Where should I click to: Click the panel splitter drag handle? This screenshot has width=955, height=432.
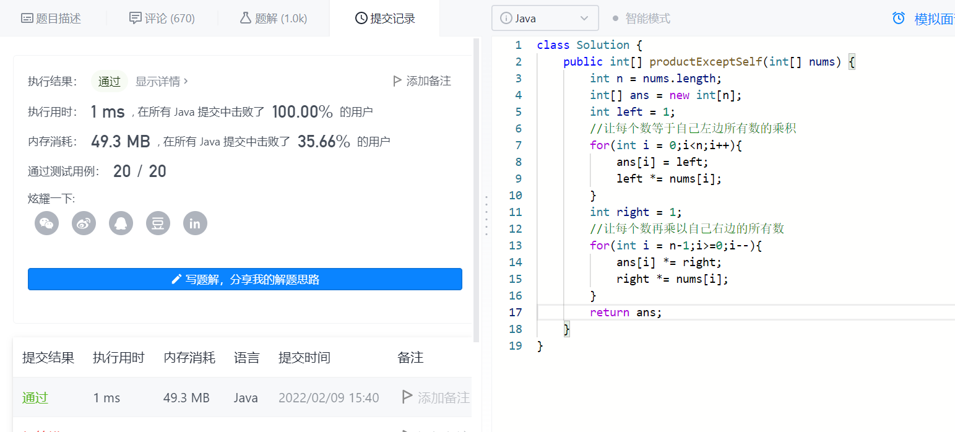(486, 215)
